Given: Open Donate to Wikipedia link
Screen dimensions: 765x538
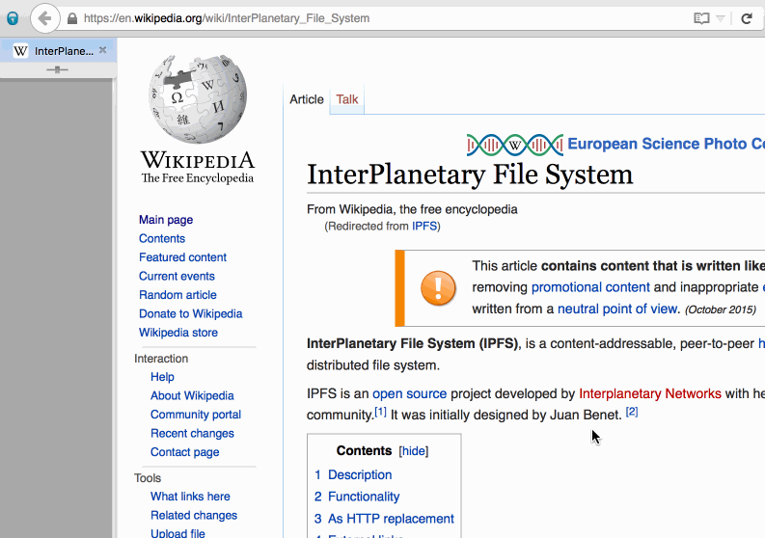Looking at the screenshot, I should click(x=191, y=313).
